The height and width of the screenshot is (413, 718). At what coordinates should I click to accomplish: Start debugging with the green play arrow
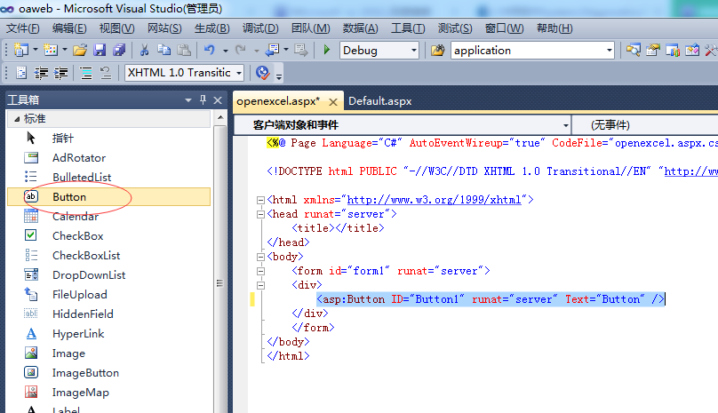pos(326,50)
